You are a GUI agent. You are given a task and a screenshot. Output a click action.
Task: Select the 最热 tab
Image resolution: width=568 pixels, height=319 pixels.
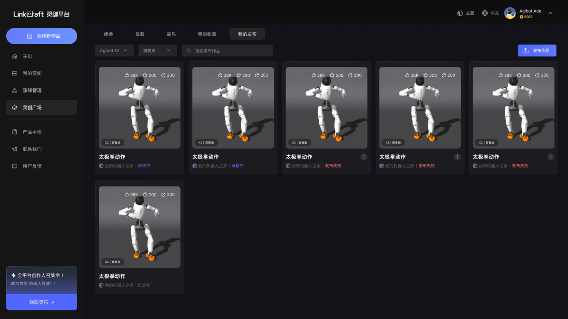(171, 34)
